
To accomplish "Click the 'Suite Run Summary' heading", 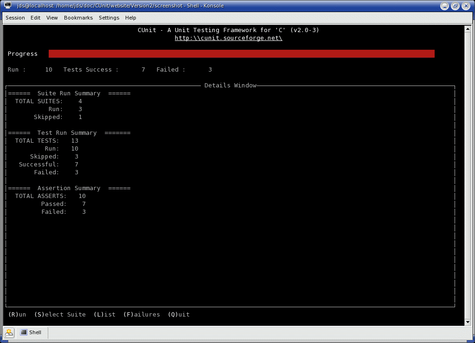I will pos(69,93).
